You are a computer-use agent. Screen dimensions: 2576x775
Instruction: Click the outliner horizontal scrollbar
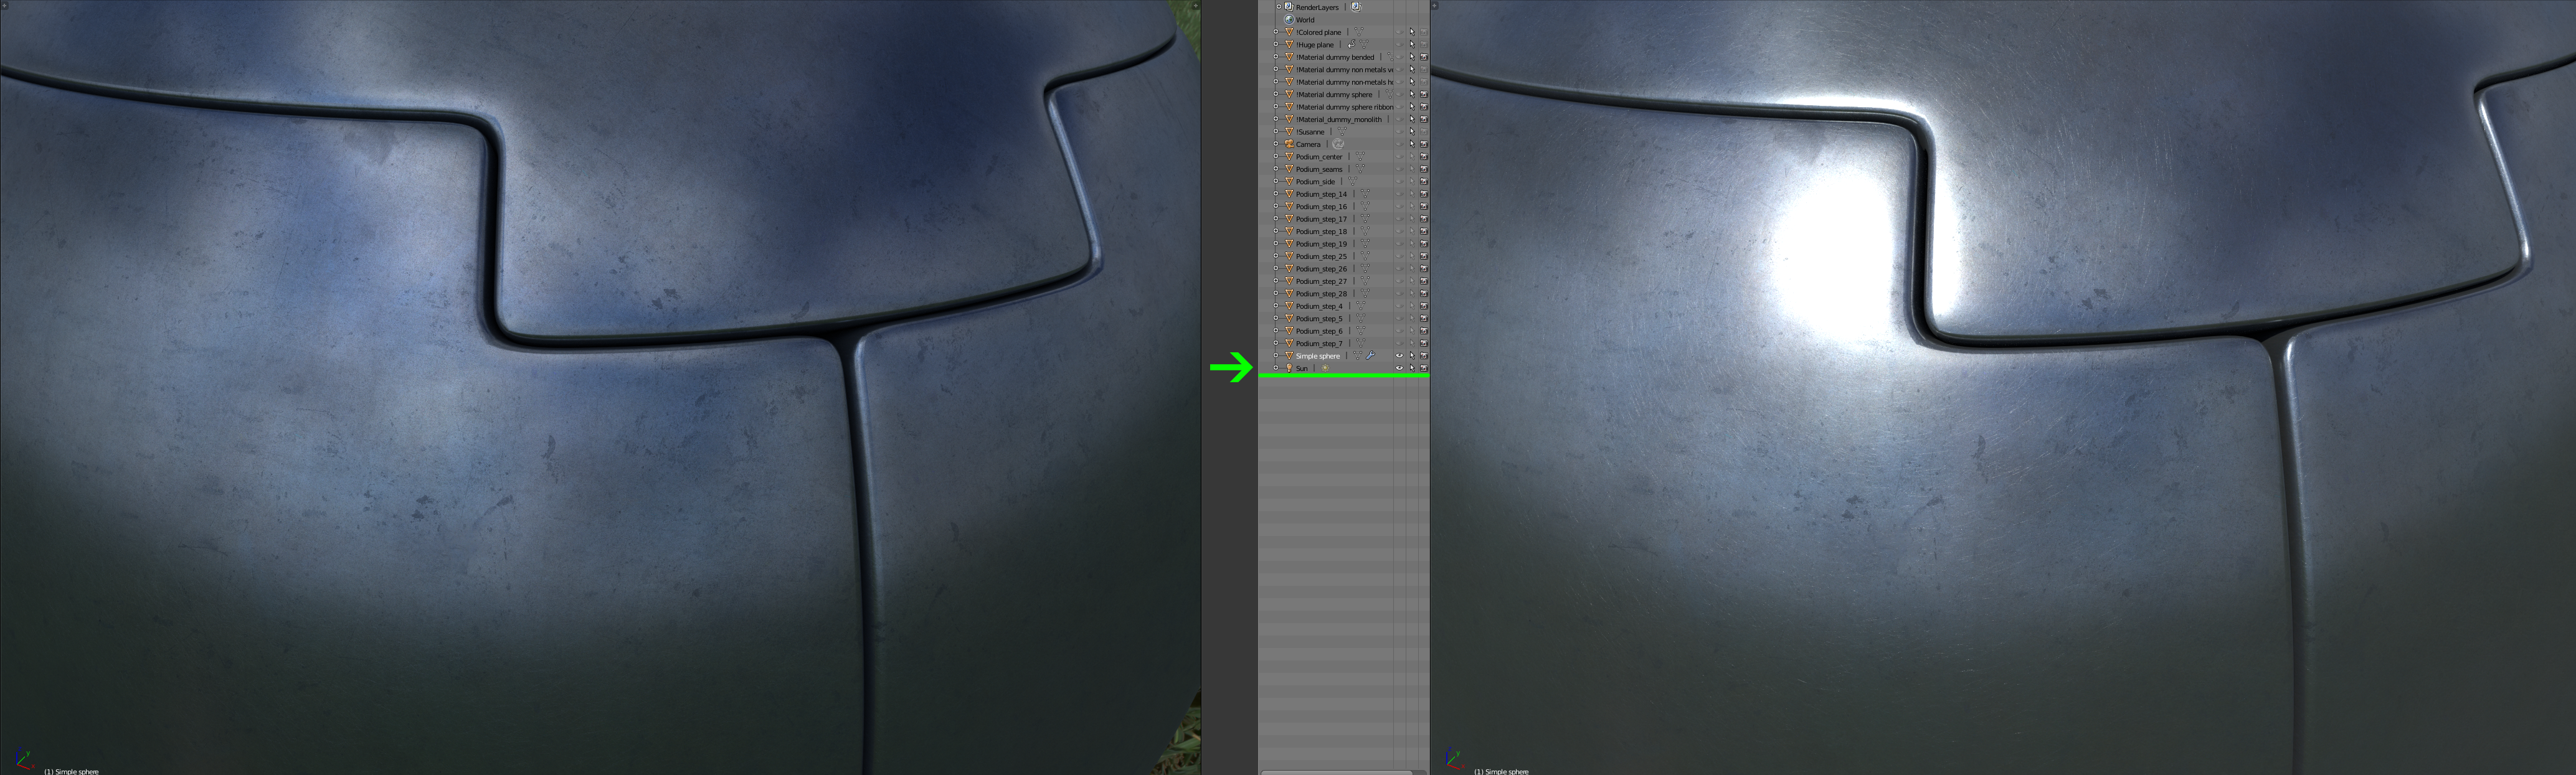coord(1336,772)
